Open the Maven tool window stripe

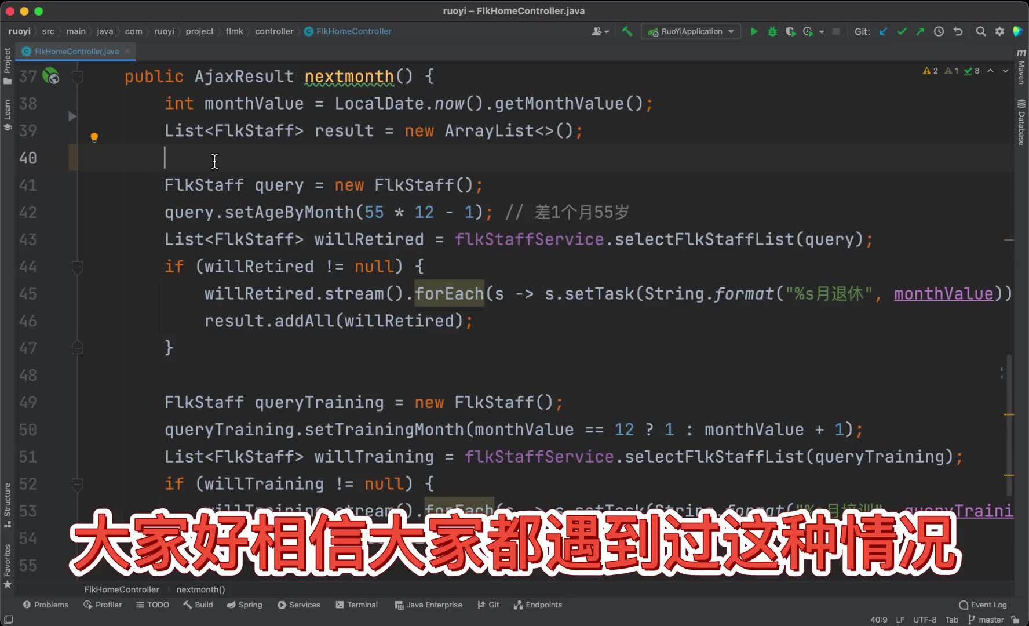(x=1021, y=67)
